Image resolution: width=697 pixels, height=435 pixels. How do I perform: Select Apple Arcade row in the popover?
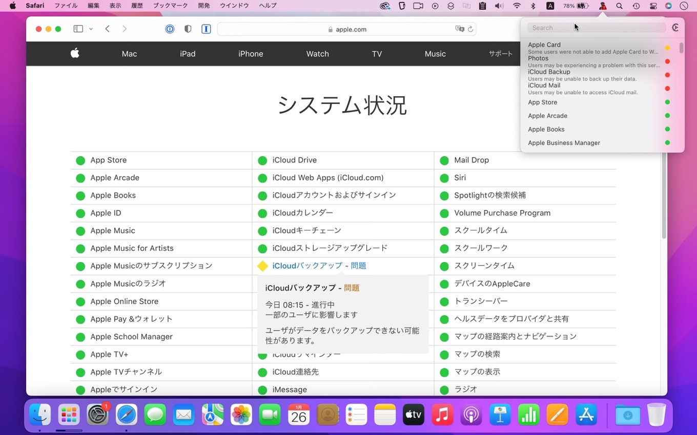coord(599,116)
